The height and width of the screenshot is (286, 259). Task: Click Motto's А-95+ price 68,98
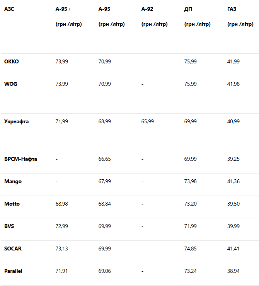click(62, 204)
